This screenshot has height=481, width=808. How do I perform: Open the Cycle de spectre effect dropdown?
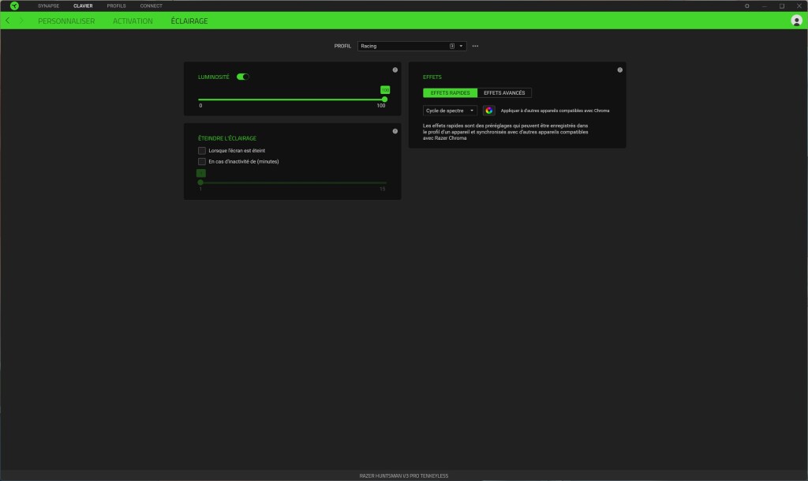coord(450,111)
